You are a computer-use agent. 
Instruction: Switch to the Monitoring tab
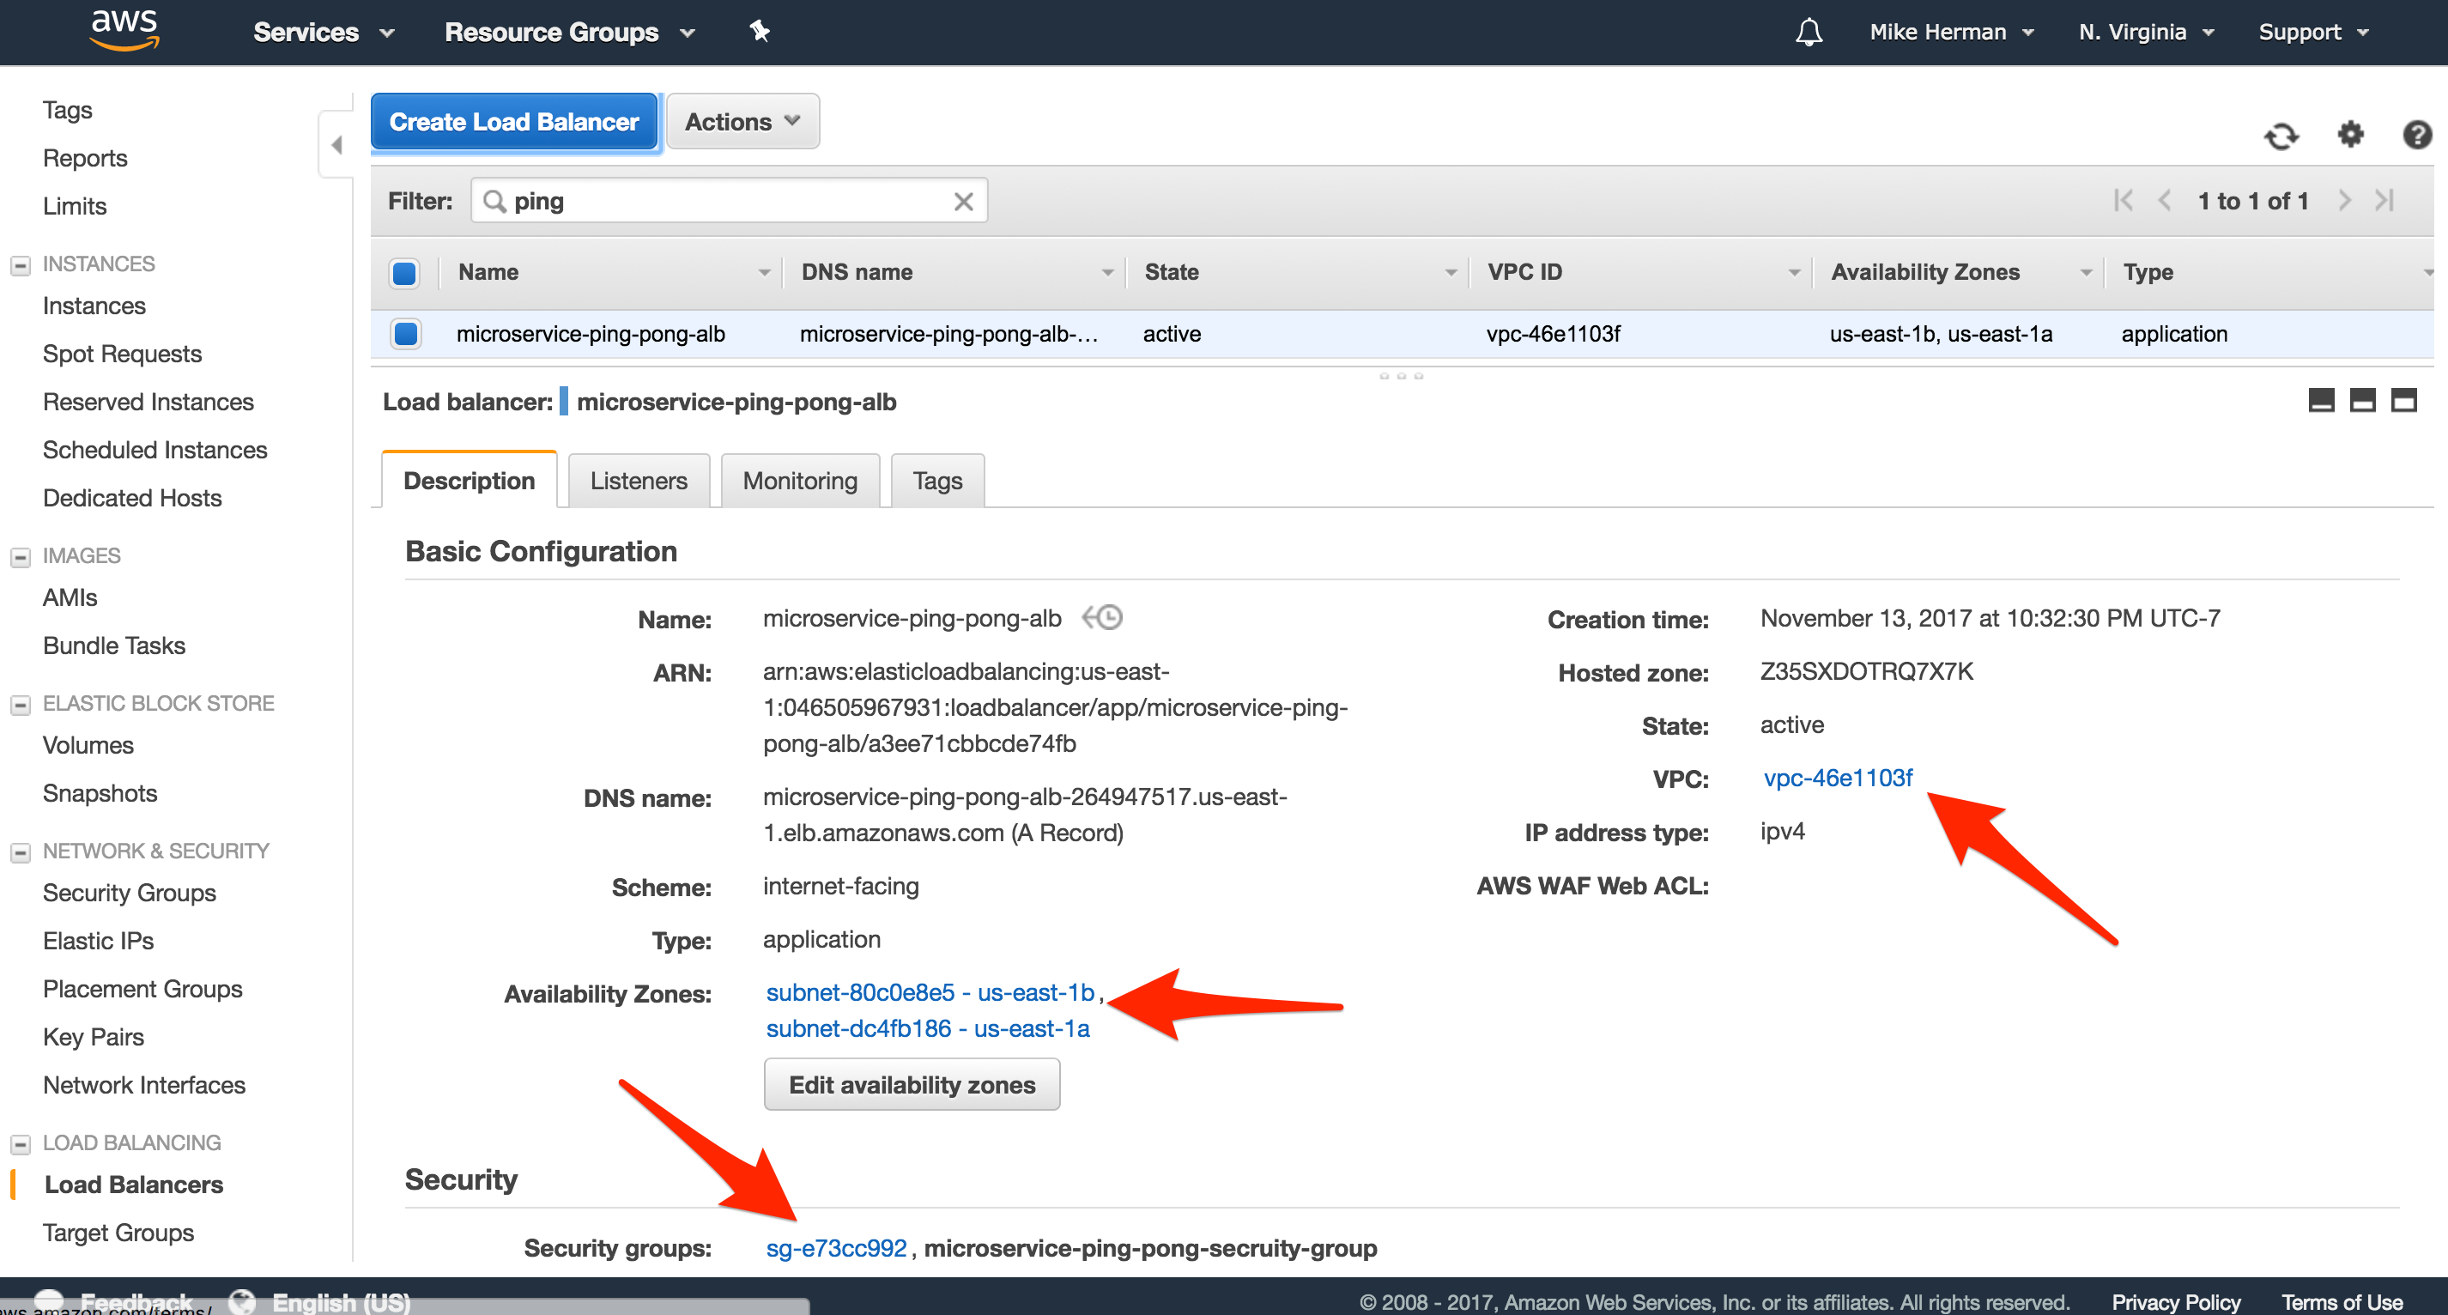click(x=799, y=480)
